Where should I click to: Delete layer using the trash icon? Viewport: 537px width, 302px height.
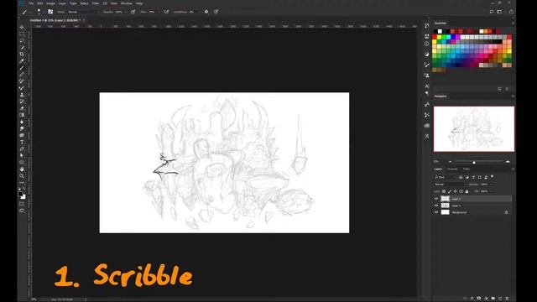tap(507, 299)
